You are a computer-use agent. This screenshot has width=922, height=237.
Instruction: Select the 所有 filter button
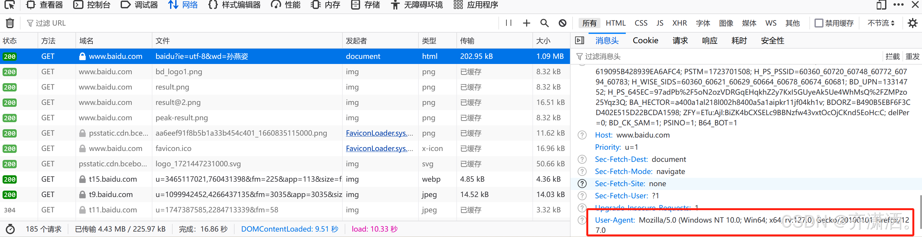coord(589,23)
